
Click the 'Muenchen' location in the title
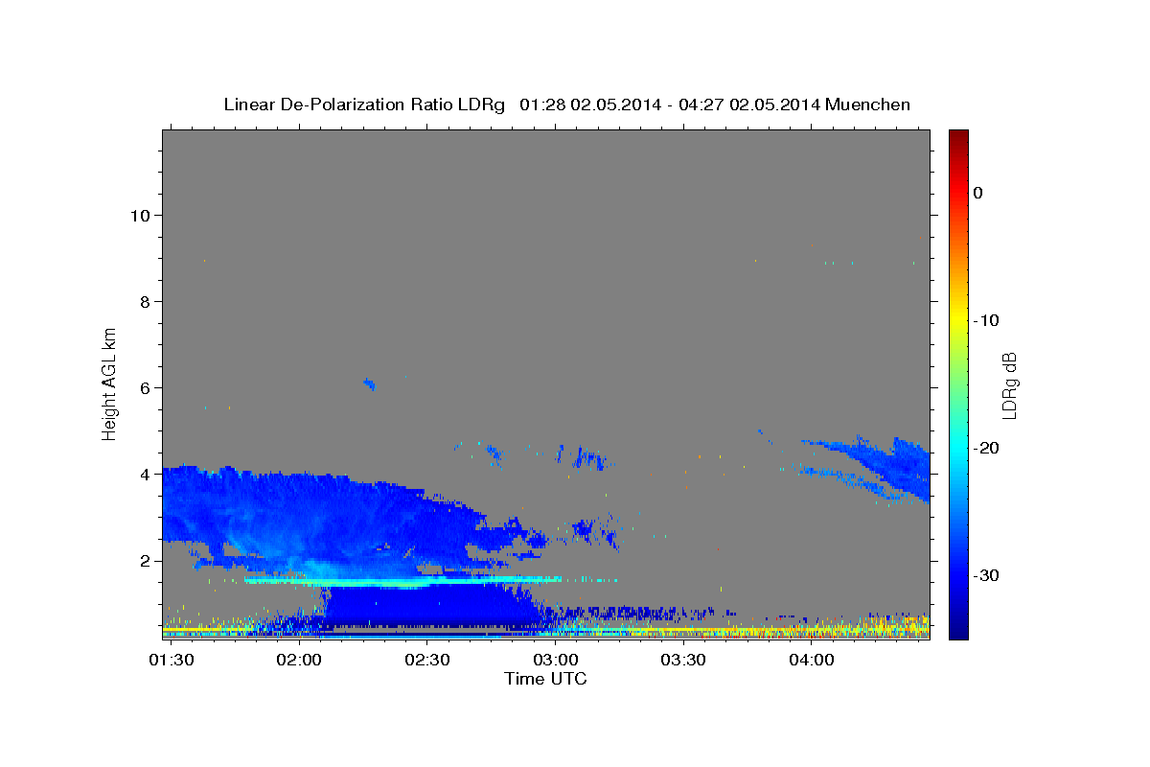[869, 105]
